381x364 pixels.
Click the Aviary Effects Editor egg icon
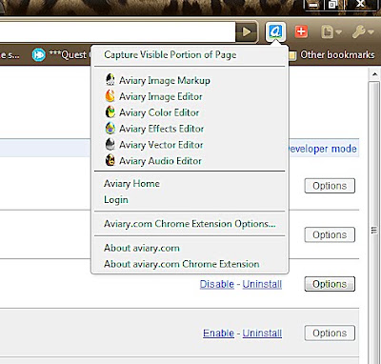click(x=110, y=129)
